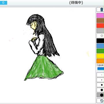Select the smallest brush size dot
Screen dimensions: 104x104
(100, 75)
